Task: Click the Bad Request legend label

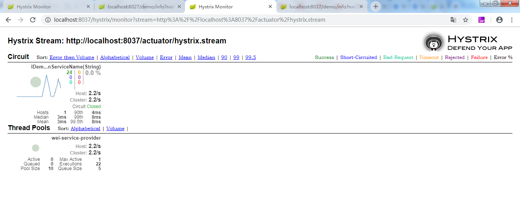Action: click(398, 57)
